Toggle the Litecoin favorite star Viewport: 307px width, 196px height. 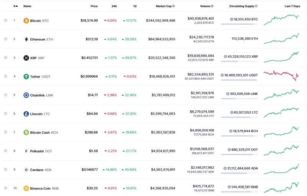click(6, 113)
